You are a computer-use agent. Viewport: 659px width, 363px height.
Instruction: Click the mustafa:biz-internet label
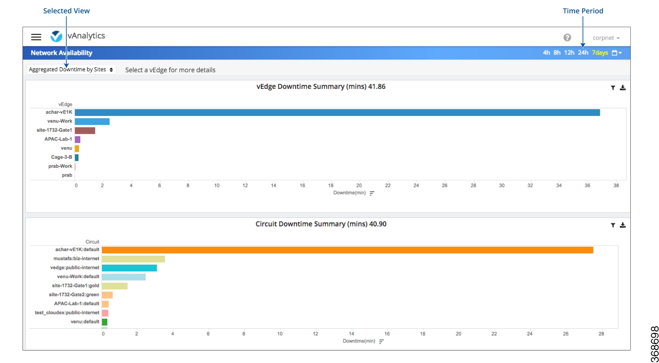76,259
